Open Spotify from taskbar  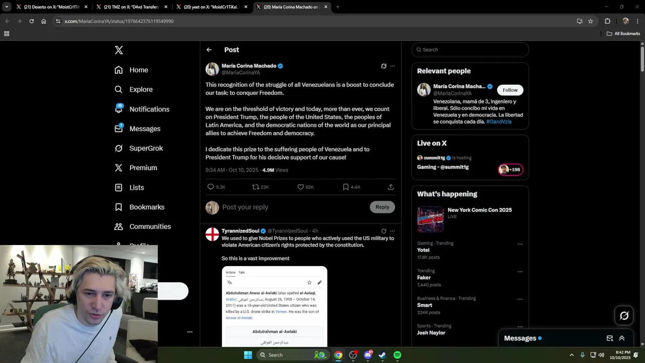coord(397,355)
